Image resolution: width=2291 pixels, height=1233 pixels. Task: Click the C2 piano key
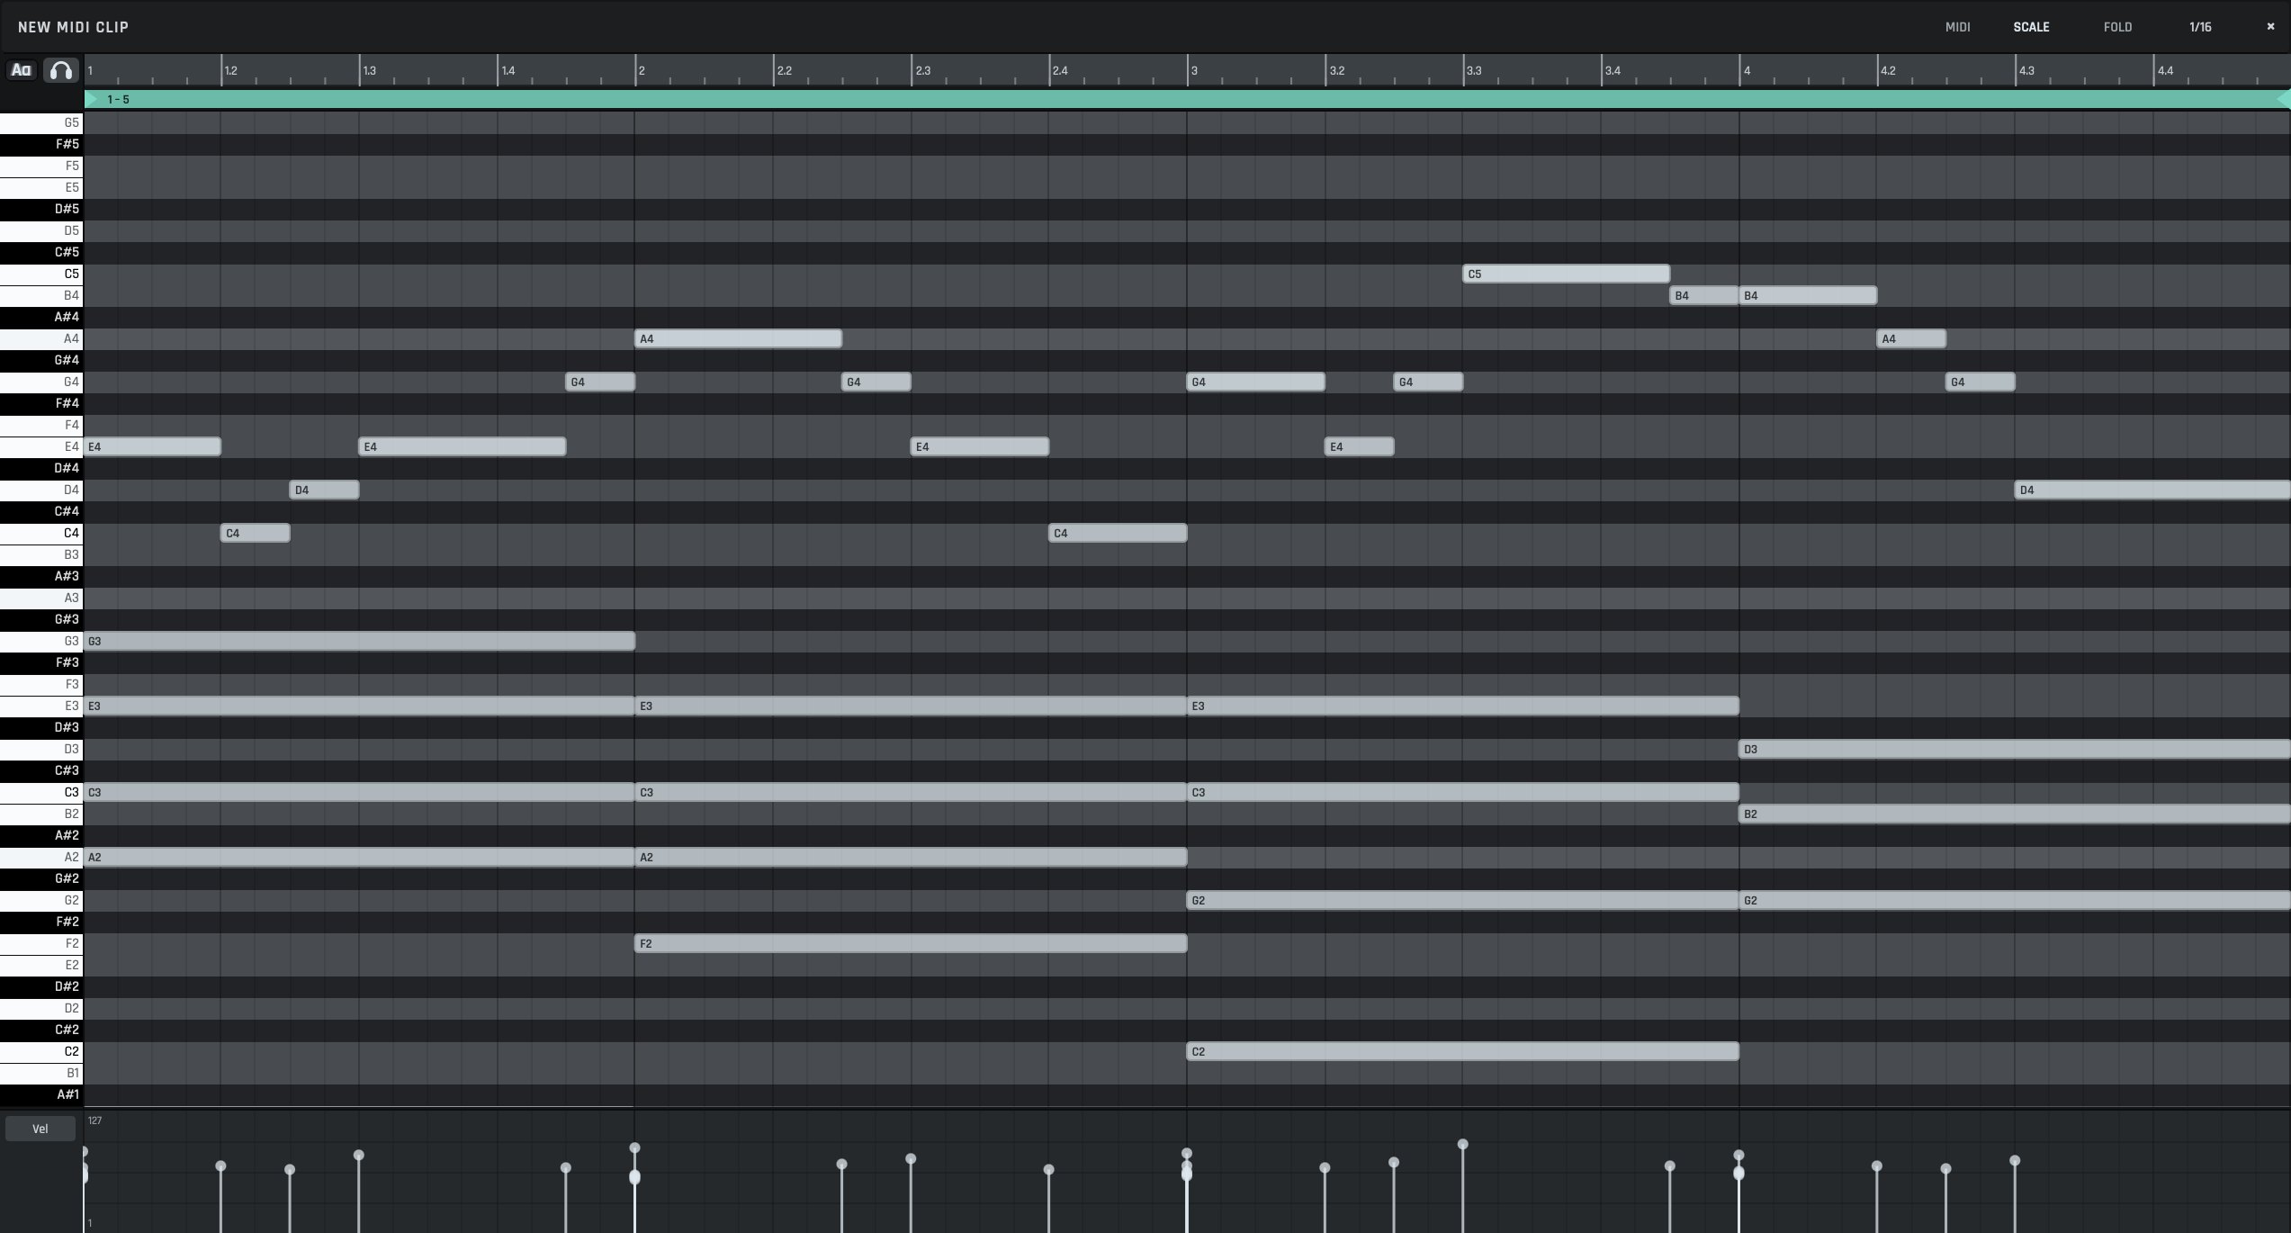coord(41,1051)
